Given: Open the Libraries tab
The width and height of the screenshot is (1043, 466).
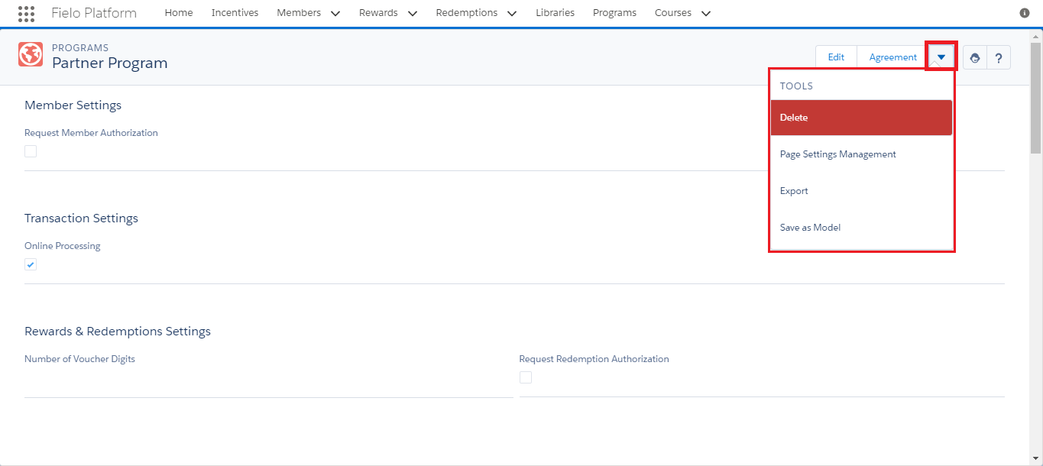Looking at the screenshot, I should 555,13.
